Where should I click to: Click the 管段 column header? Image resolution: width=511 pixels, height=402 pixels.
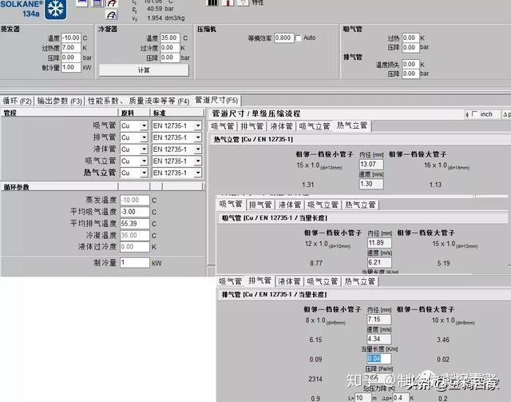tap(59, 113)
